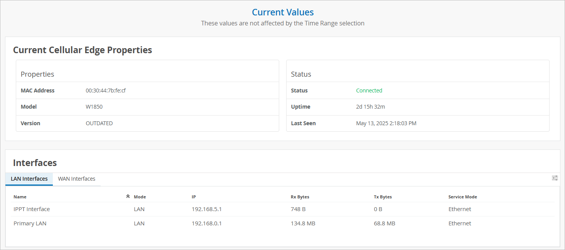Click the Service Mode column header
Viewport: 565px width, 250px height.
462,197
